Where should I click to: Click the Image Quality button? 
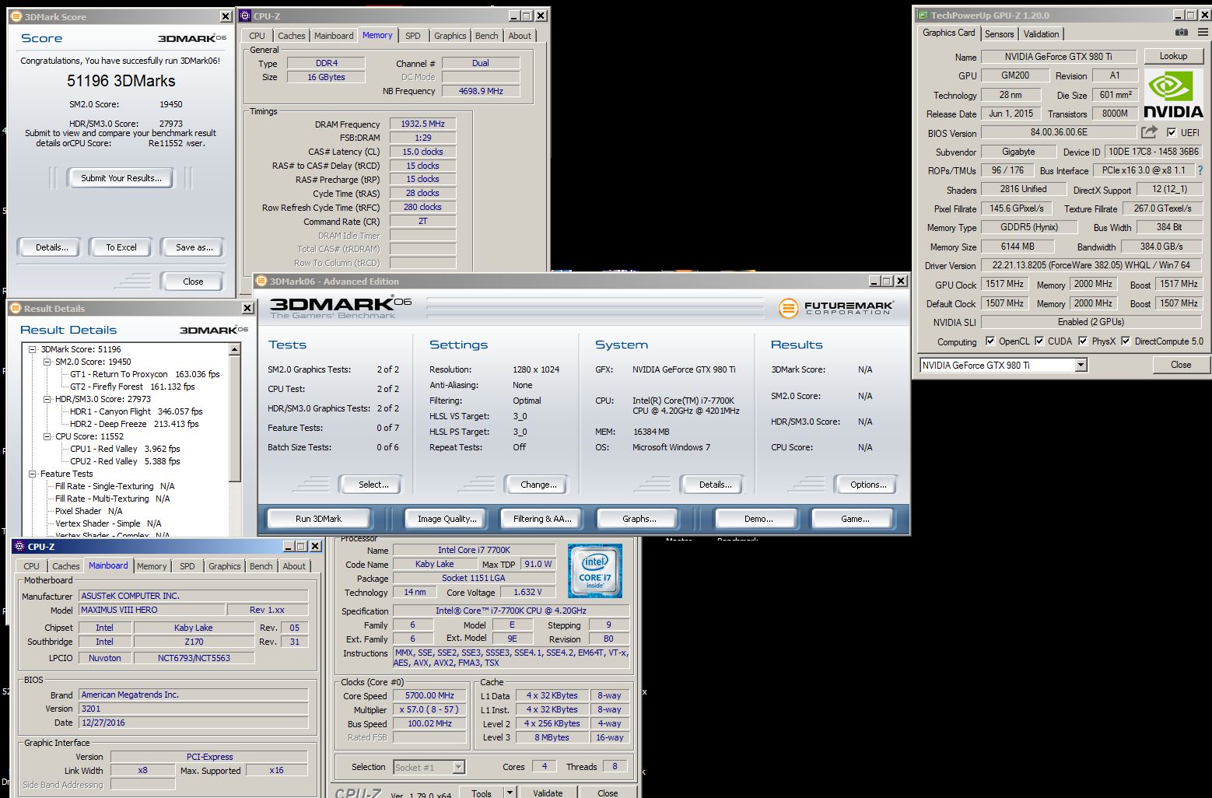coord(447,519)
